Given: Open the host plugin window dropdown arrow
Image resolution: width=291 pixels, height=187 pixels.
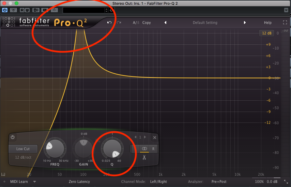Looking at the screenshot, I should (286, 10).
